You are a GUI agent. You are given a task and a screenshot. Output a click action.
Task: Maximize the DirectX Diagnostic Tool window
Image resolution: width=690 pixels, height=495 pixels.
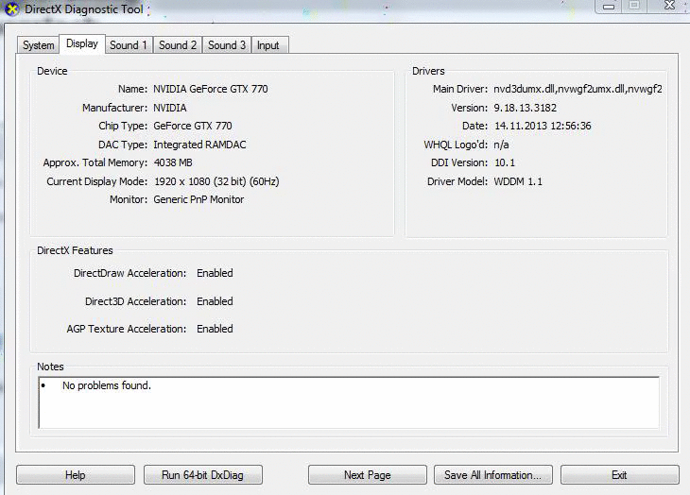634,6
